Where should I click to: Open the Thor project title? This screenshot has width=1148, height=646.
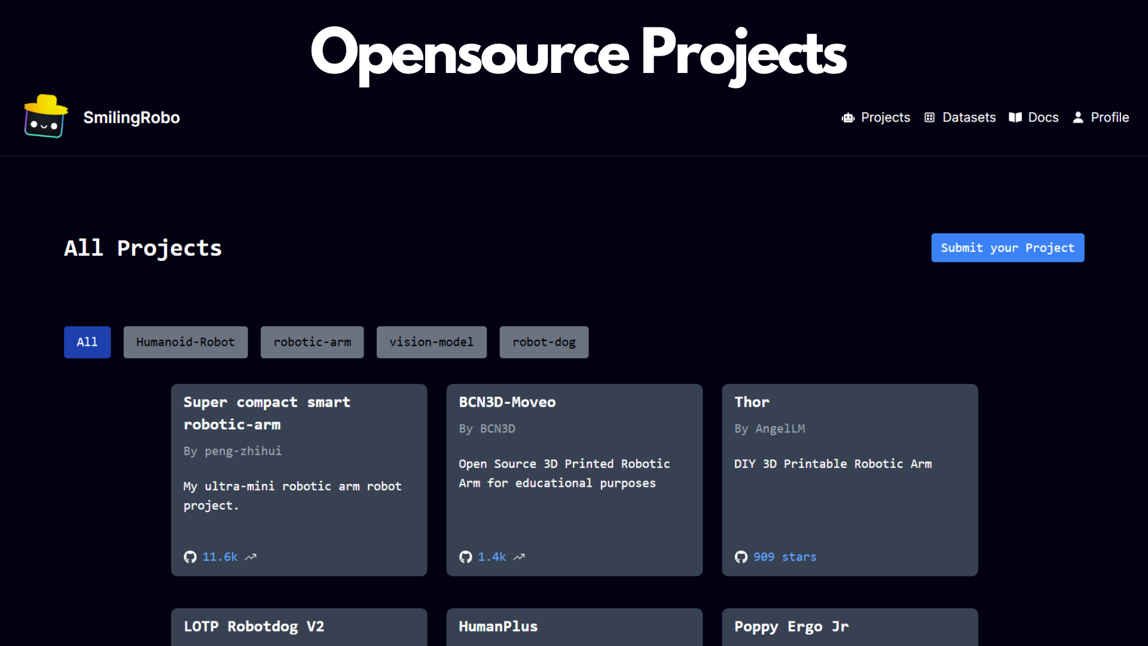[752, 402]
